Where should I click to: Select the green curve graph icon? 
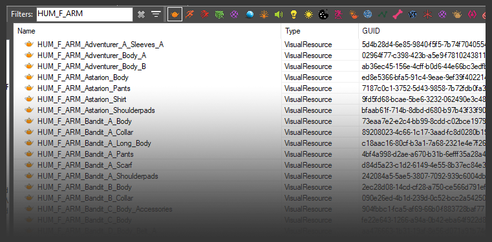(x=383, y=14)
